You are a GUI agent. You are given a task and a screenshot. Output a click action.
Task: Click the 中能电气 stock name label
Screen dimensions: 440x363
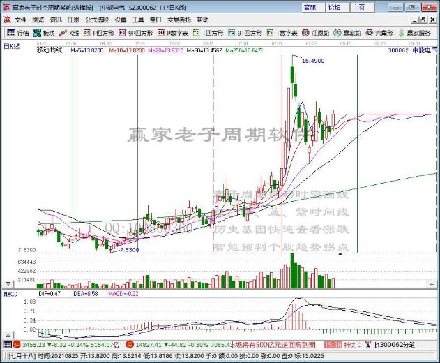point(425,50)
